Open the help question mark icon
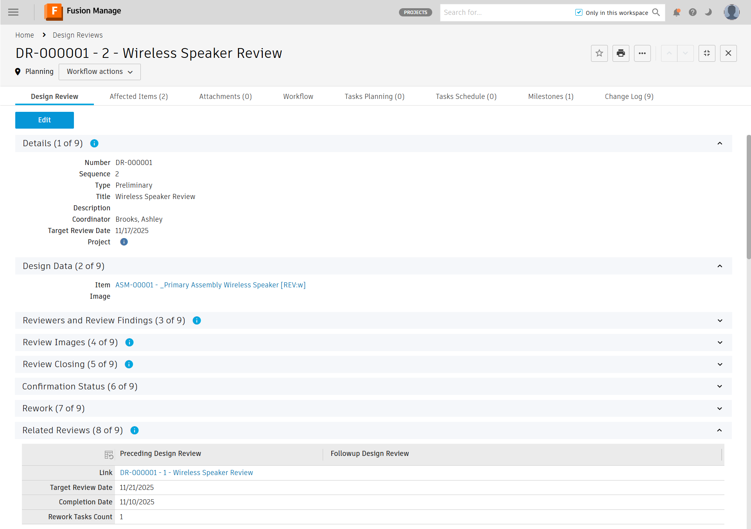This screenshot has height=529, width=751. 693,13
